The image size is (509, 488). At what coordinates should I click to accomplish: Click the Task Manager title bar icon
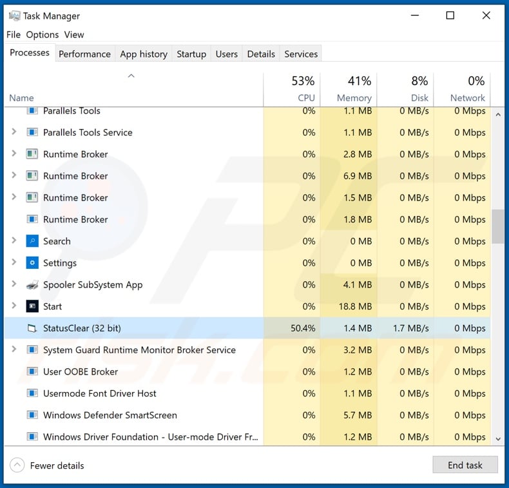14,15
